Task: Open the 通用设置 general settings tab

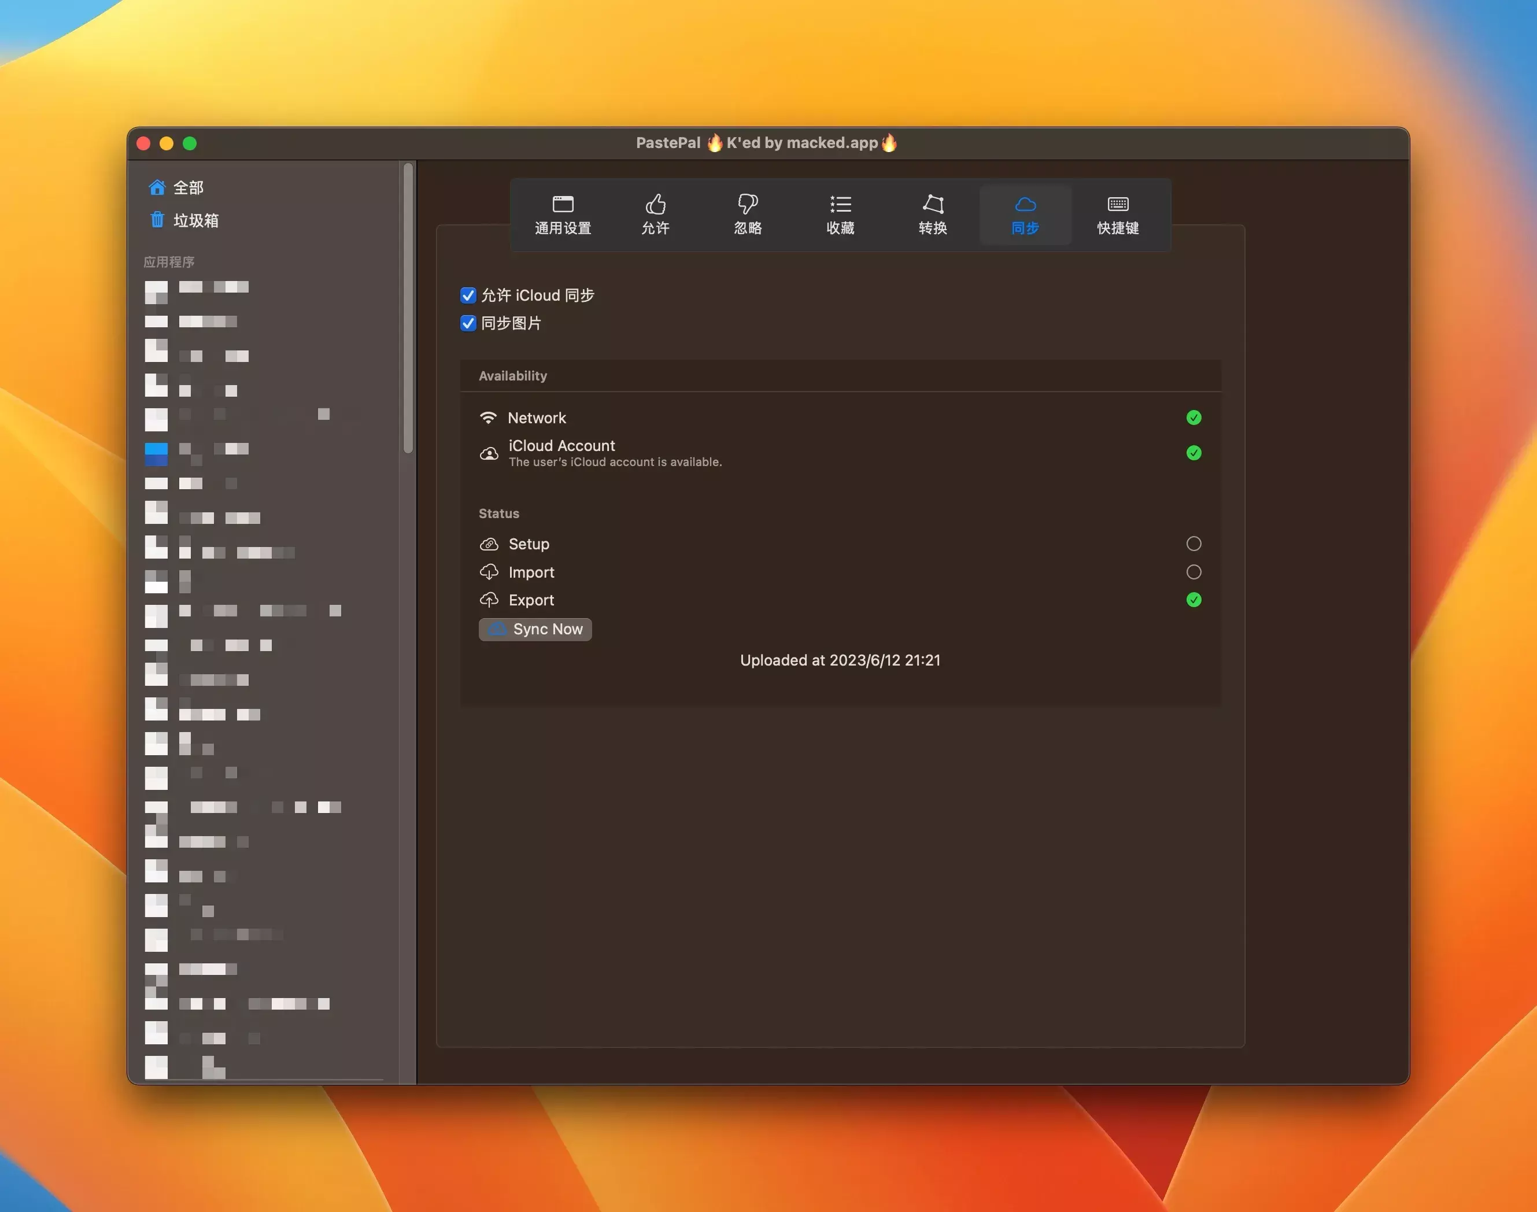Action: (x=563, y=215)
